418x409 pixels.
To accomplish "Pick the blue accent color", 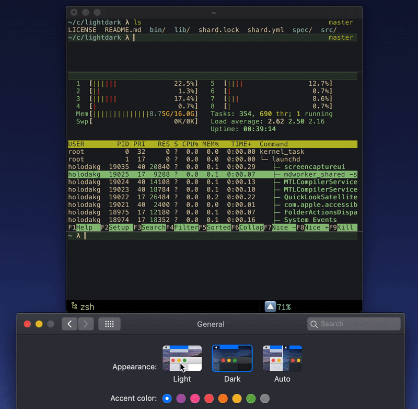I will (167, 399).
